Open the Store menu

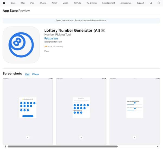click(x=13, y=3)
